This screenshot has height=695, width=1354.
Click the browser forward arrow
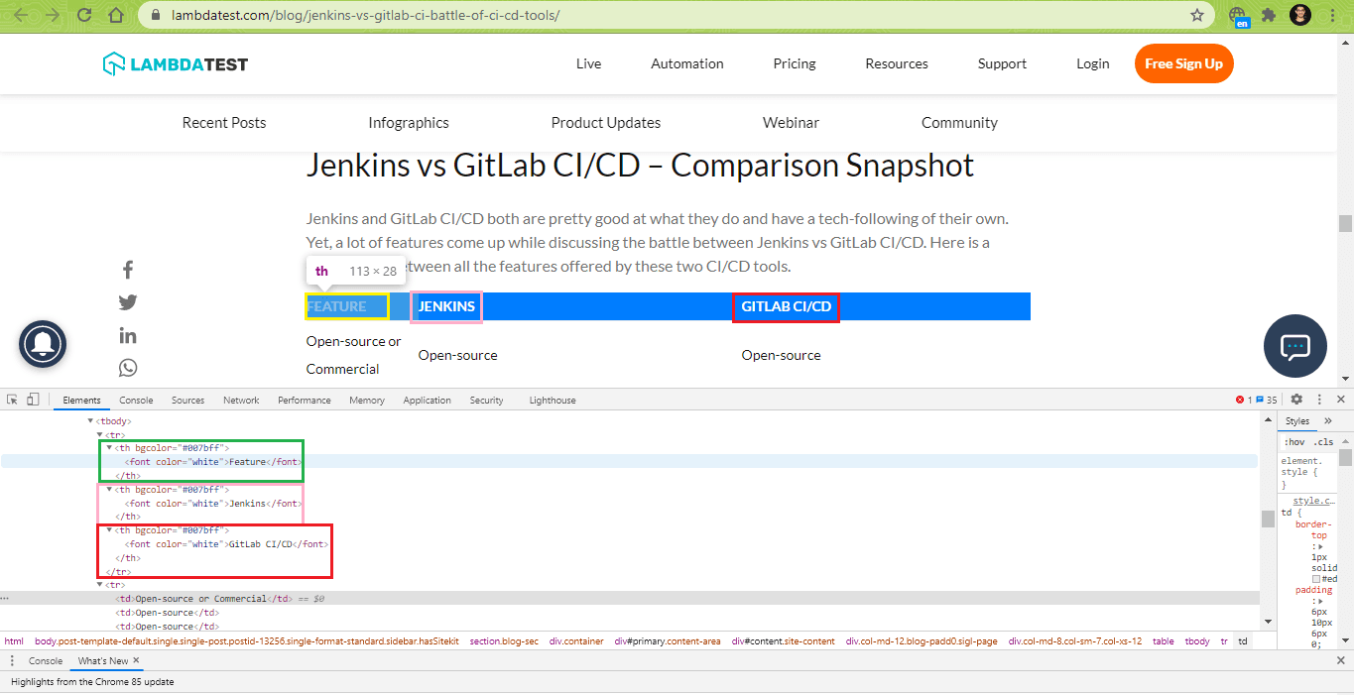[x=52, y=15]
